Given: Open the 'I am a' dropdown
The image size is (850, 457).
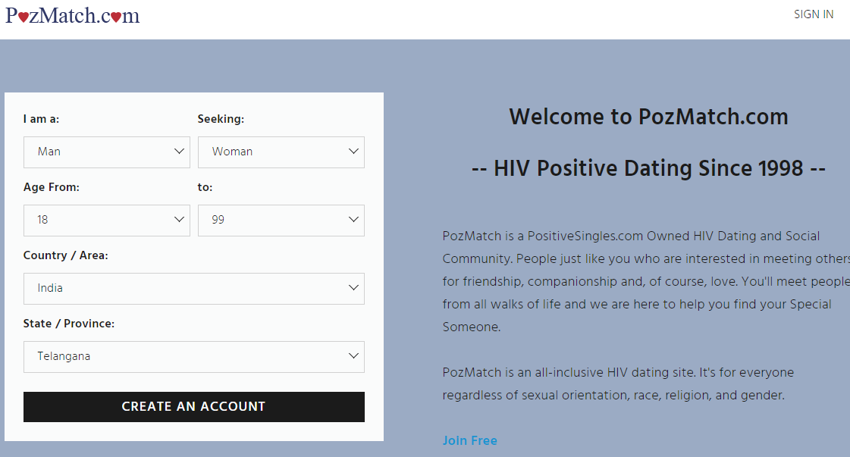Looking at the screenshot, I should (106, 152).
